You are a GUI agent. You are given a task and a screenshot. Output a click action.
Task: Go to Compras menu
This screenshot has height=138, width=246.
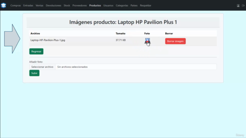point(15,5)
